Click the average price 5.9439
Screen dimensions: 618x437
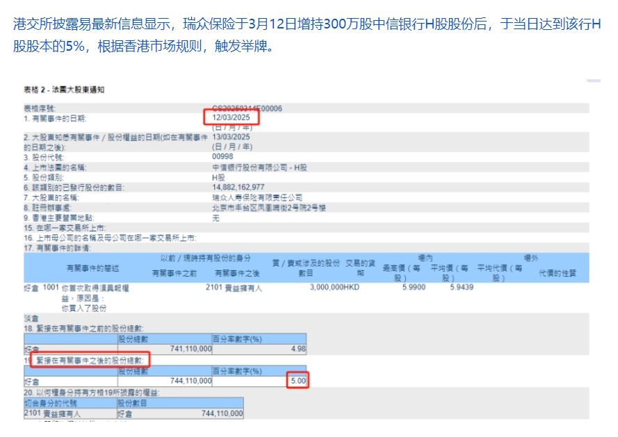coord(462,287)
